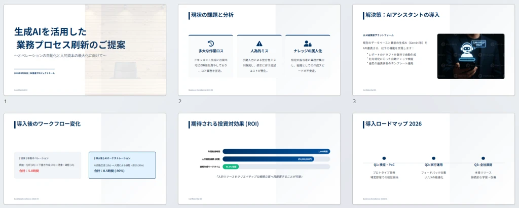
Task: Click the paragraph starting ドキュメント作成に月間平均120時間
Action: pyautogui.click(x=210, y=65)
